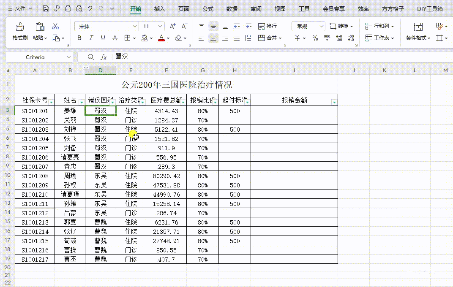Open filter dropdown for 报销金额 column

[334, 102]
